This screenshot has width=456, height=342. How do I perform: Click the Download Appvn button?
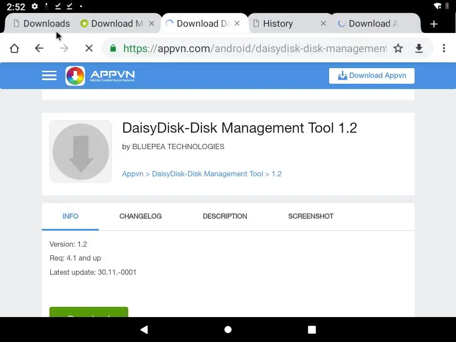pos(372,76)
